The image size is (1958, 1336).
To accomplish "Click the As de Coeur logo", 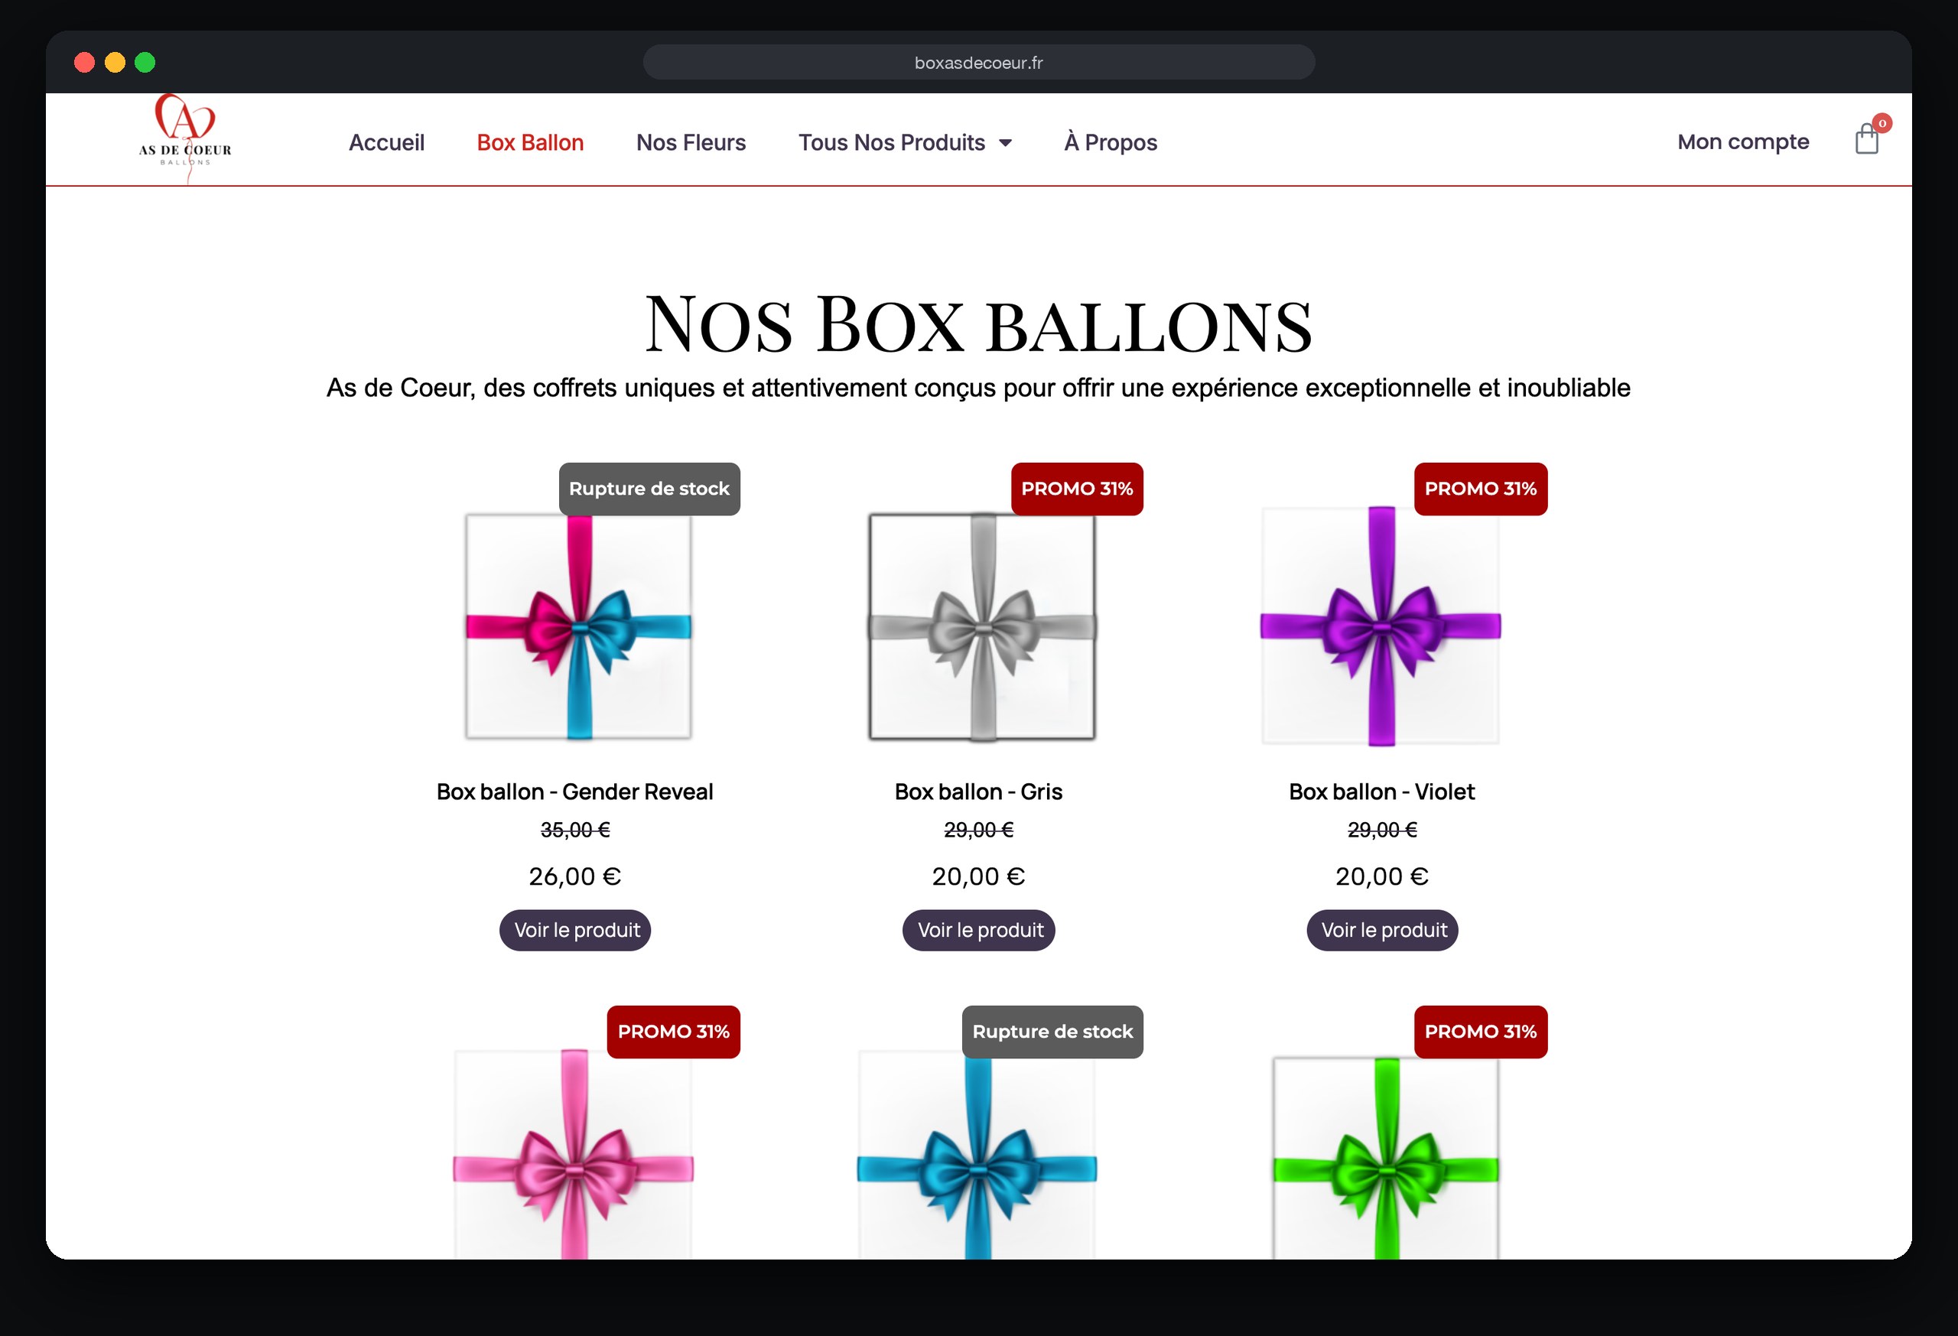I will tap(185, 139).
